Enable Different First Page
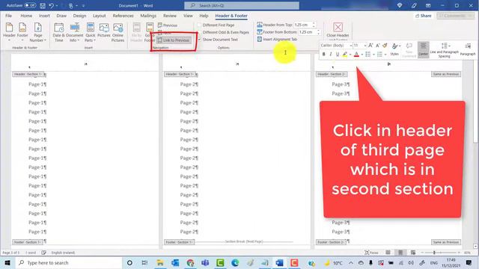This screenshot has height=269, width=479. [216, 25]
